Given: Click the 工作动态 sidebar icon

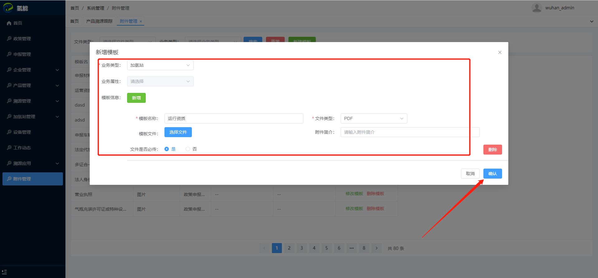Looking at the screenshot, I should [9, 147].
